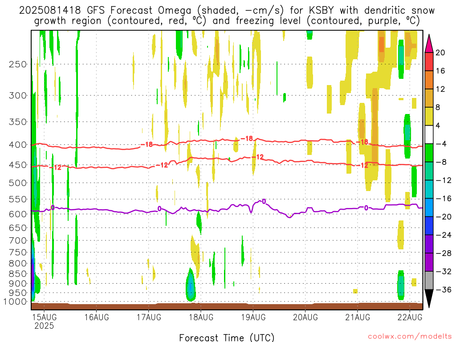The image size is (456, 342).
Task: Click the 800 pressure level label
Action: (18, 264)
